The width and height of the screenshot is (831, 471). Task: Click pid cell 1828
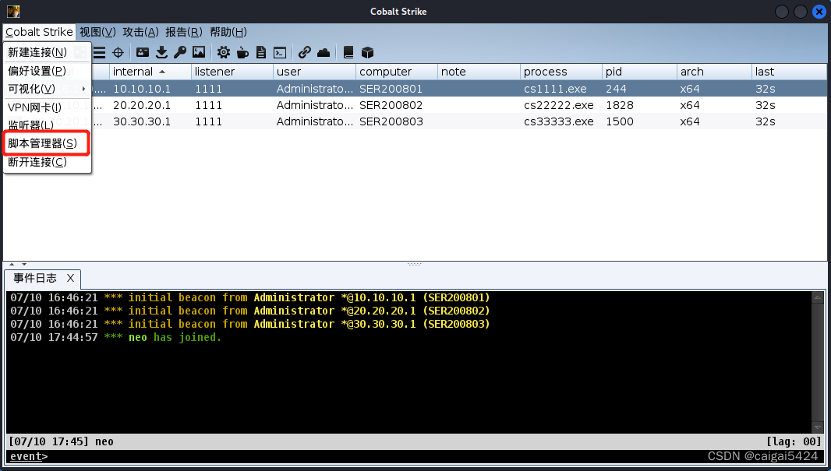640,105
